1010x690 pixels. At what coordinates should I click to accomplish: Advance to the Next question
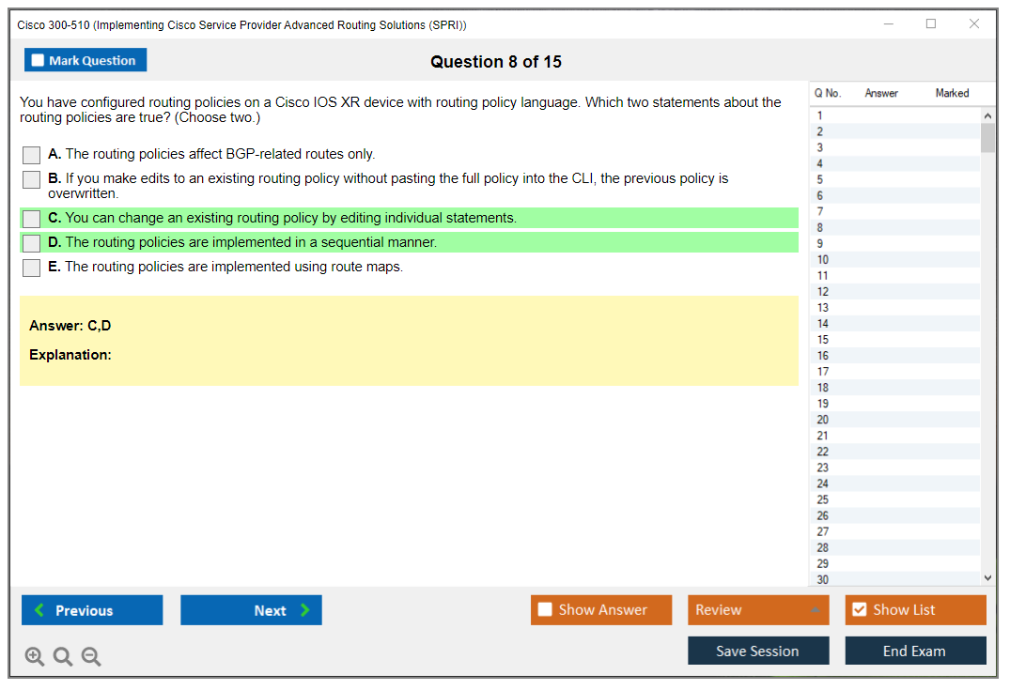click(251, 610)
